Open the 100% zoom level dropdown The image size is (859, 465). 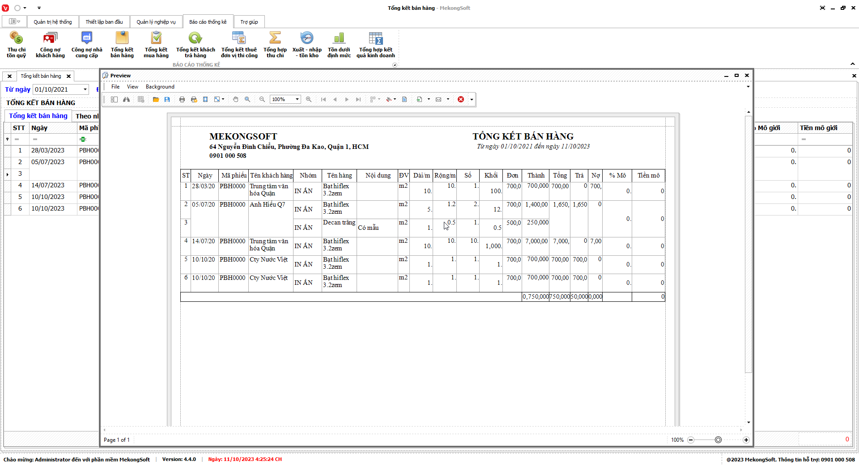click(297, 99)
